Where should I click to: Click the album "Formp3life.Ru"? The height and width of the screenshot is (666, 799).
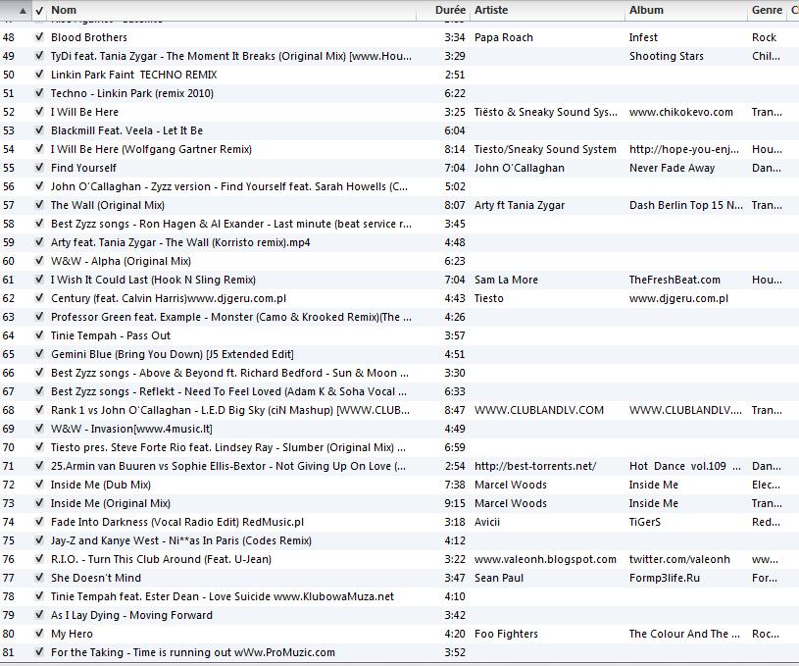click(x=665, y=578)
